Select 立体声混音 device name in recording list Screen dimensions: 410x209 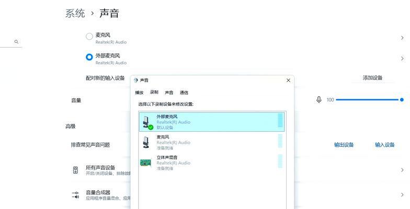pos(167,158)
